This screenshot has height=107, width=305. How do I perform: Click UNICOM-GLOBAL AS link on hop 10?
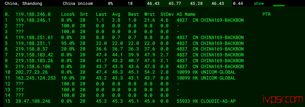206,72
